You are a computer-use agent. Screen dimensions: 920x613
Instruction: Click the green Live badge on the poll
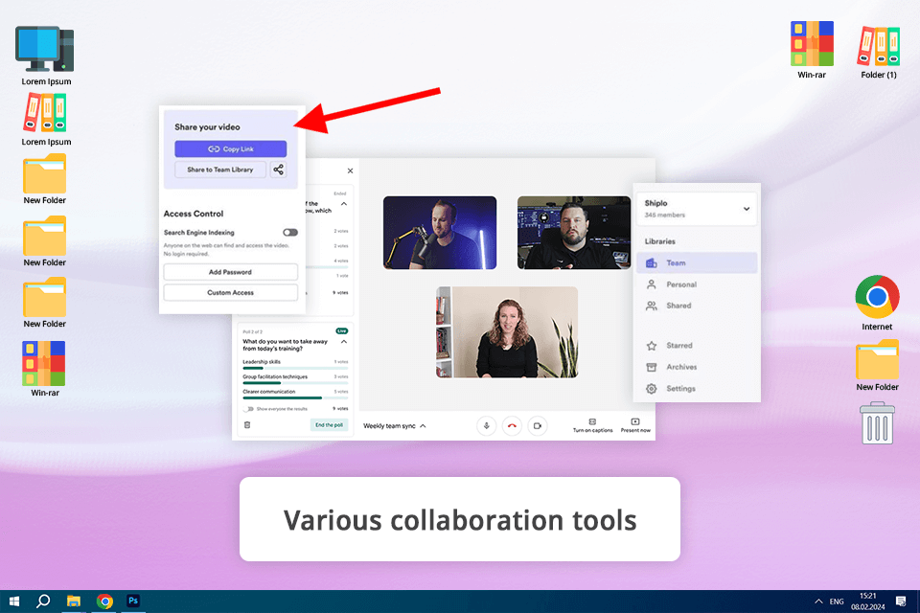coord(342,330)
